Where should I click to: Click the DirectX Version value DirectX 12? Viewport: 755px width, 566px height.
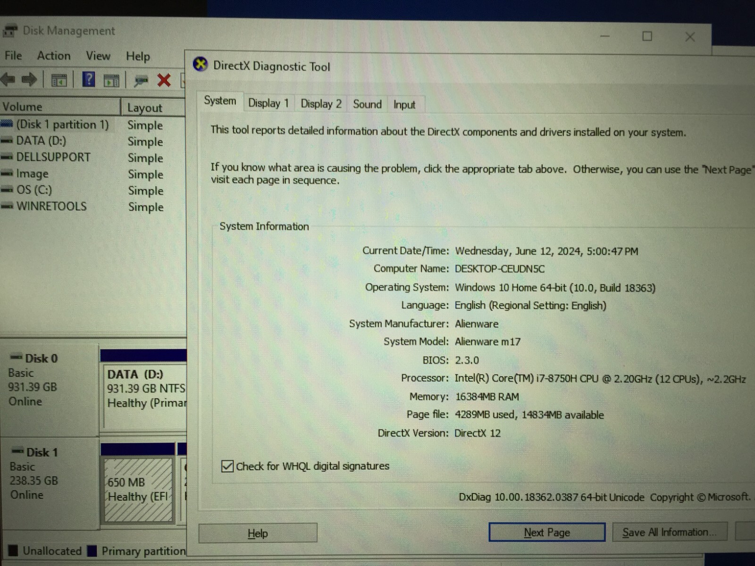point(478,433)
